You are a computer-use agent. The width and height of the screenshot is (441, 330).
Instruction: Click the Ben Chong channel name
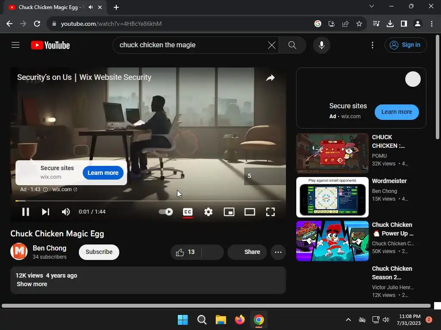tap(50, 248)
